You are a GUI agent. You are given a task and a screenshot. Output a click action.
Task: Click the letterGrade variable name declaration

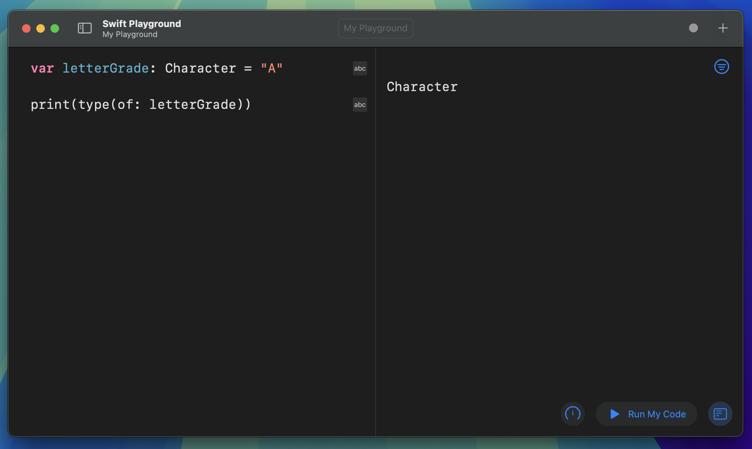(x=106, y=68)
